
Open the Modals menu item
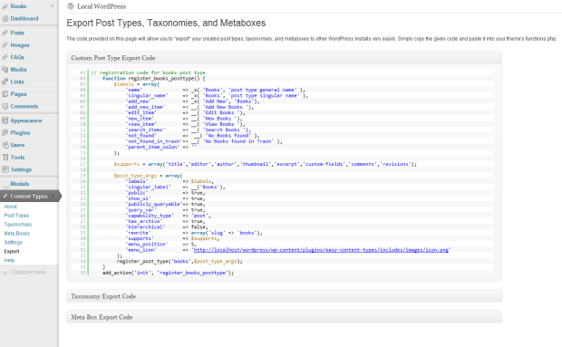coord(20,184)
